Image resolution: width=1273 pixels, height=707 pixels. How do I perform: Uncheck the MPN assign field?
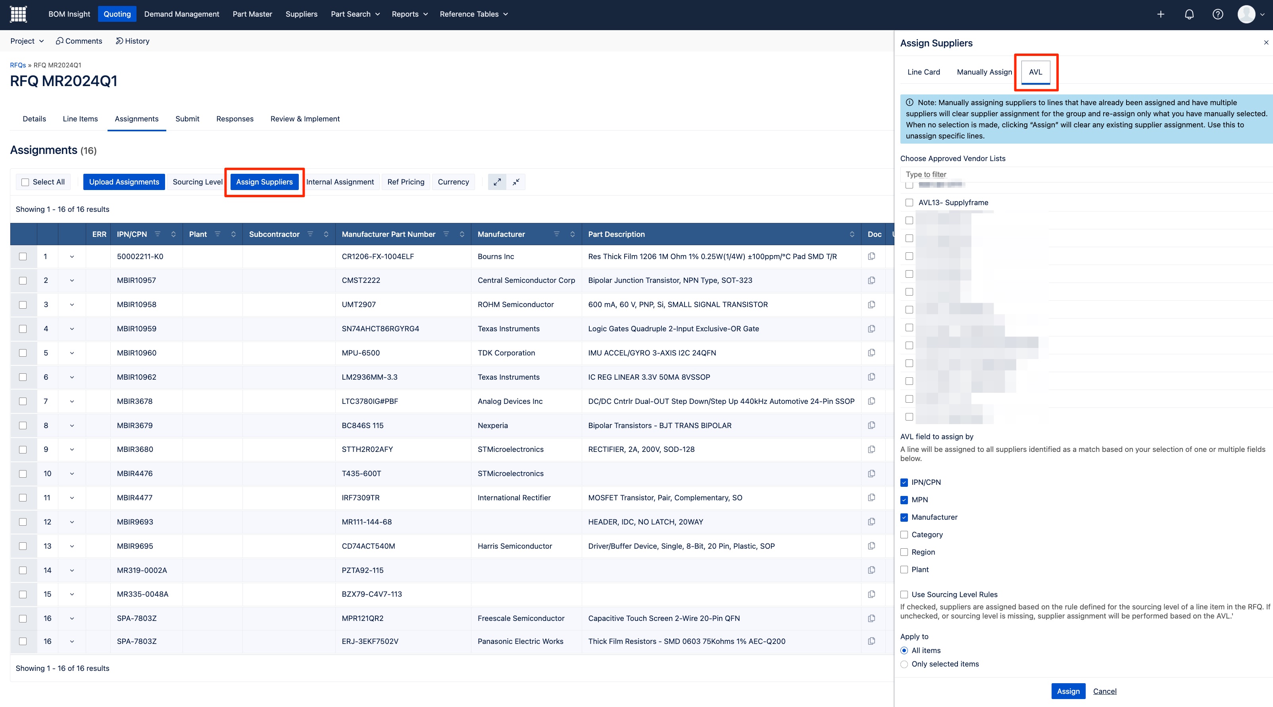click(x=904, y=500)
